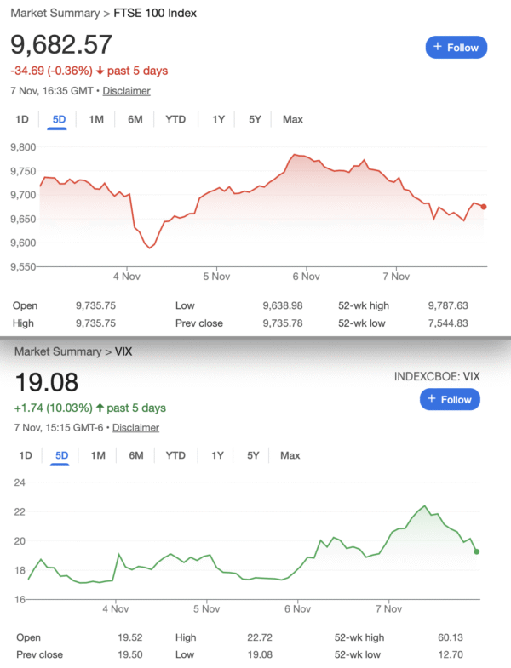Select 1D tab on VIX chart
Viewport: 511px width, 668px height.
tap(26, 455)
